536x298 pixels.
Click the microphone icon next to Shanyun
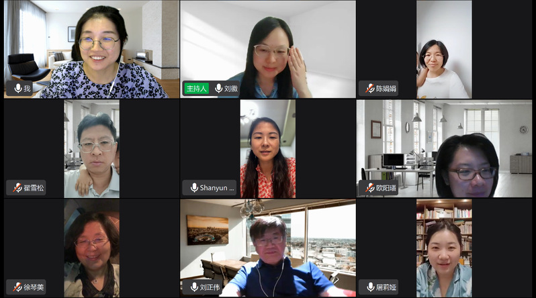click(194, 188)
